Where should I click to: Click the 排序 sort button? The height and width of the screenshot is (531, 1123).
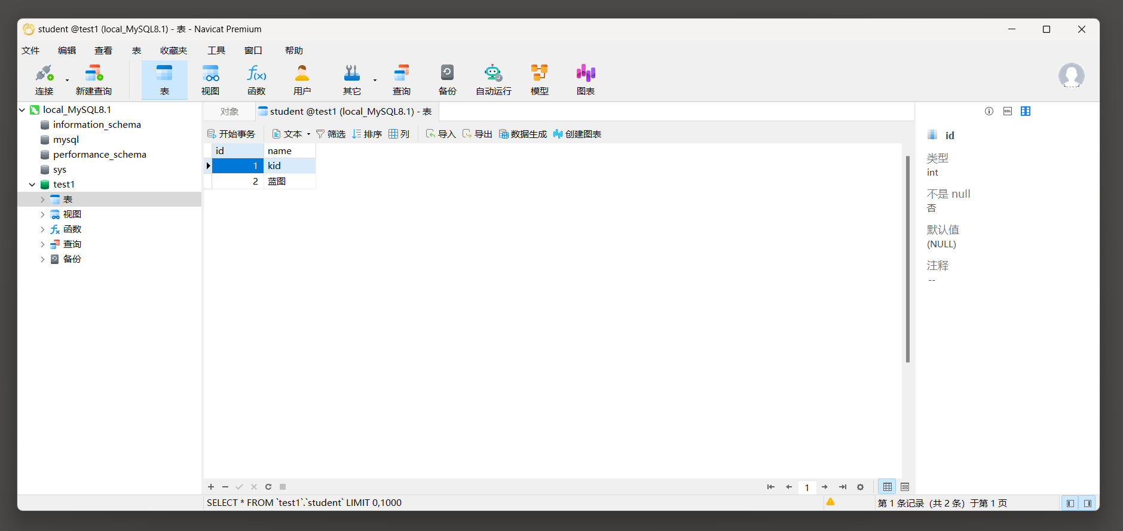click(x=367, y=134)
